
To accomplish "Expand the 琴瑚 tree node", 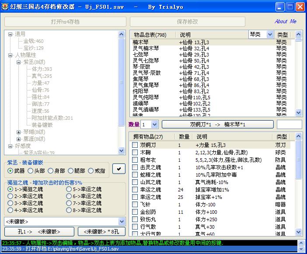I will 19,132.
